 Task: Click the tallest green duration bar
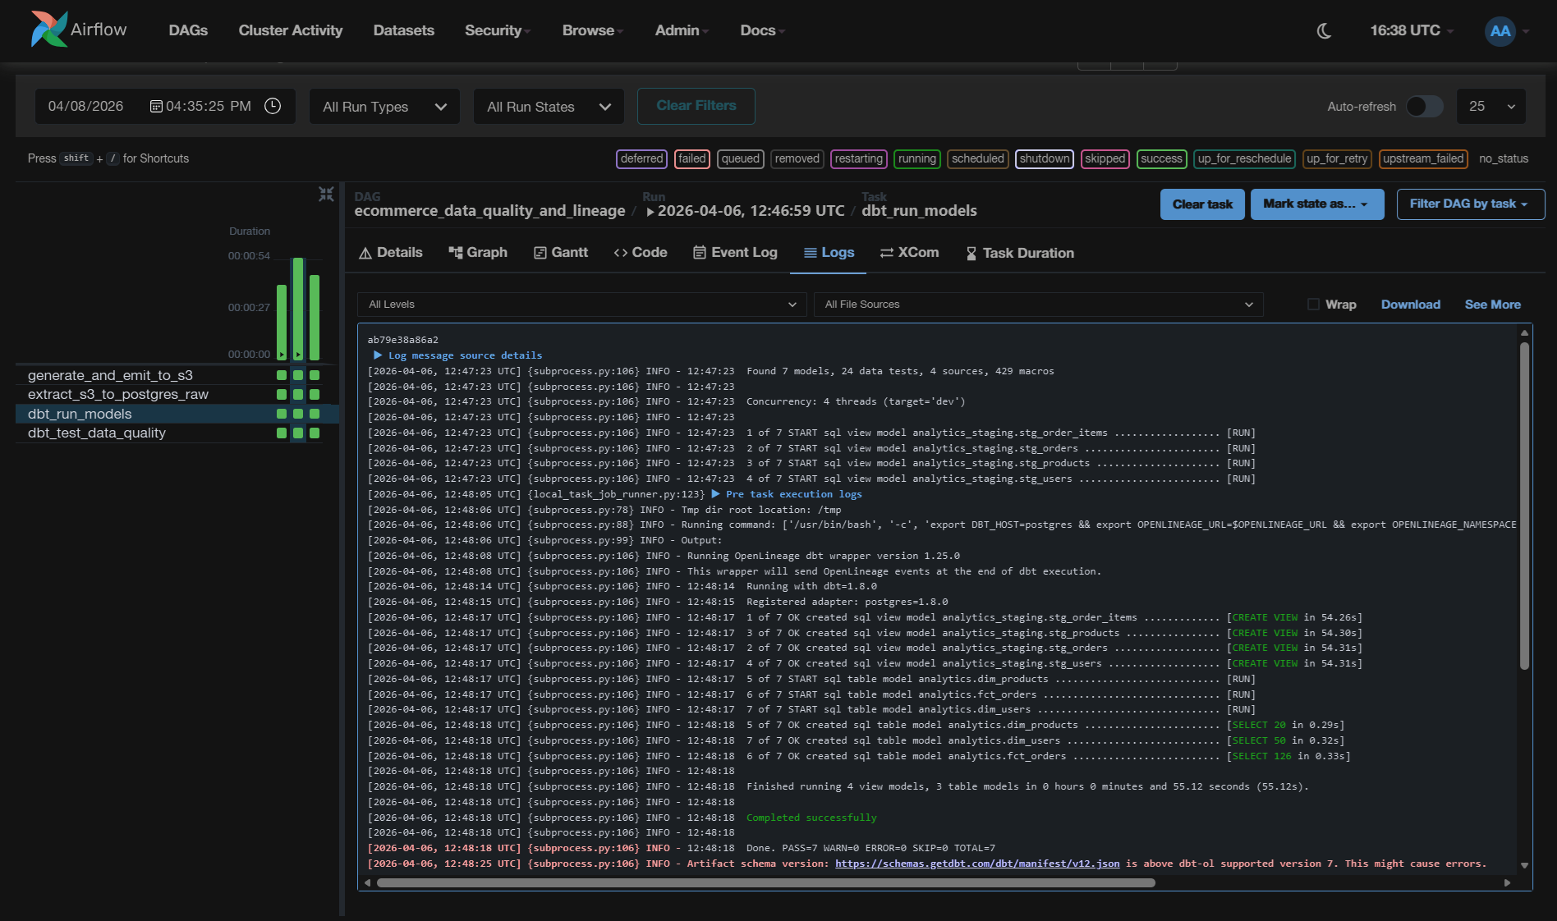point(298,309)
